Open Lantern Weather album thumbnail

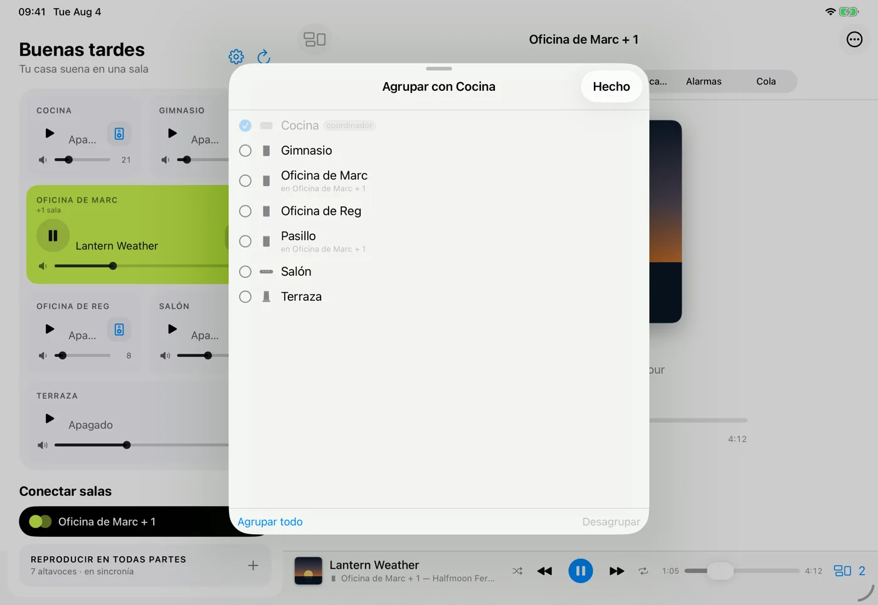tap(309, 571)
